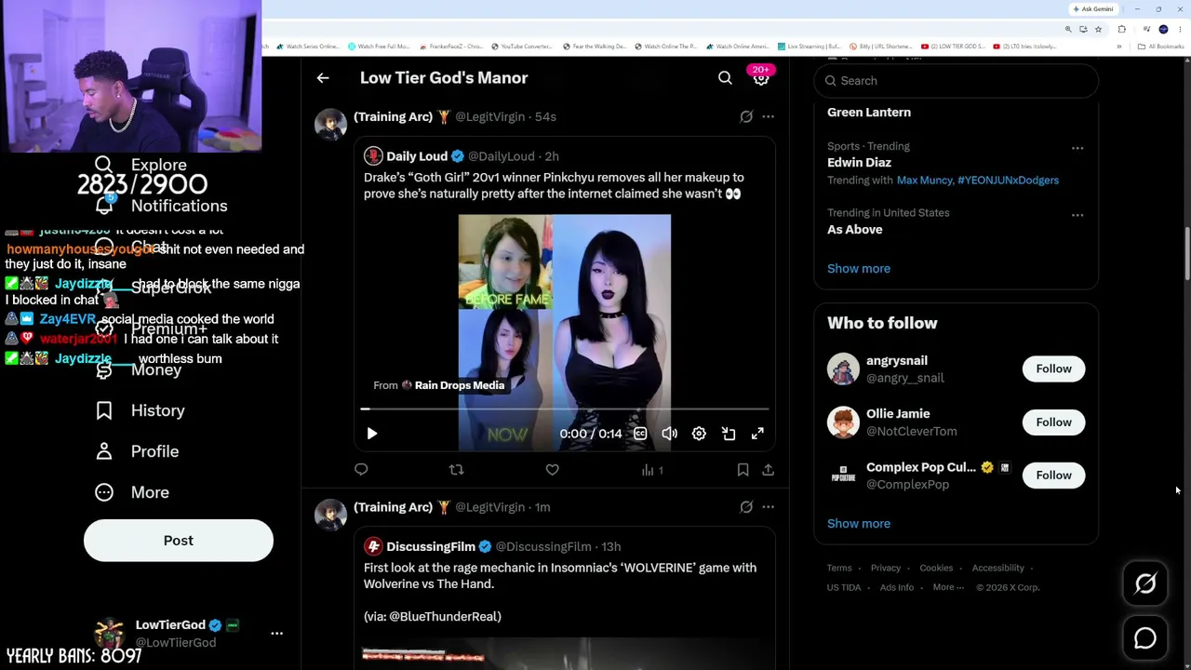Image resolution: width=1191 pixels, height=670 pixels.
Task: Open options for the Edwin Diaz trend
Action: click(1077, 148)
